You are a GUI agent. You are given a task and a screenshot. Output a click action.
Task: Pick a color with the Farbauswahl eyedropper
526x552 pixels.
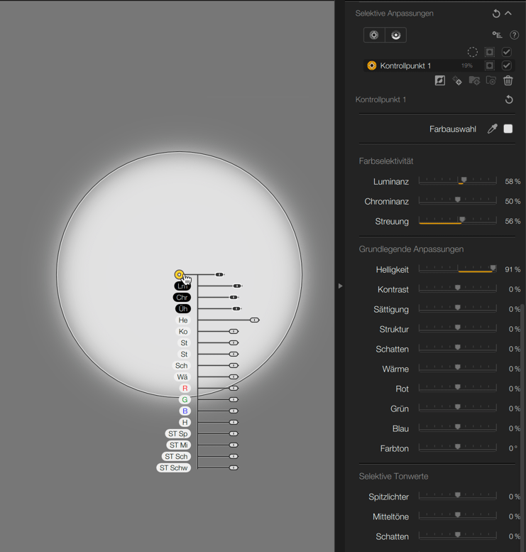(492, 129)
